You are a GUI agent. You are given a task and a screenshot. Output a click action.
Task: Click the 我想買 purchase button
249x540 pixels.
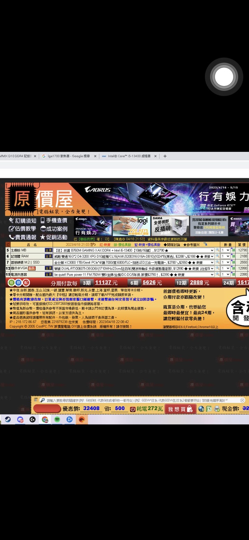point(181,409)
